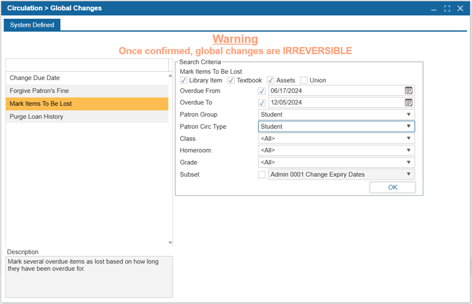The width and height of the screenshot is (472, 304).
Task: Select Mark Items To Be Lost
Action: [87, 104]
